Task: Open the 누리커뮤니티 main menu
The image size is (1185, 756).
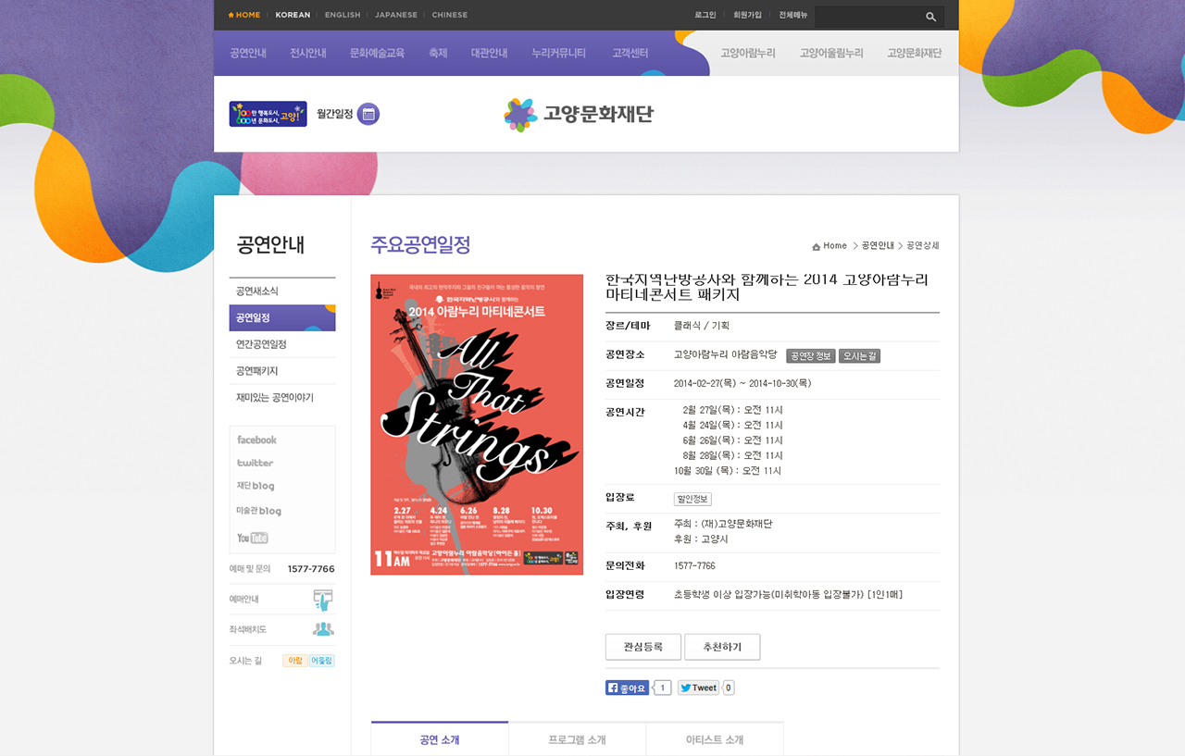Action: coord(559,53)
